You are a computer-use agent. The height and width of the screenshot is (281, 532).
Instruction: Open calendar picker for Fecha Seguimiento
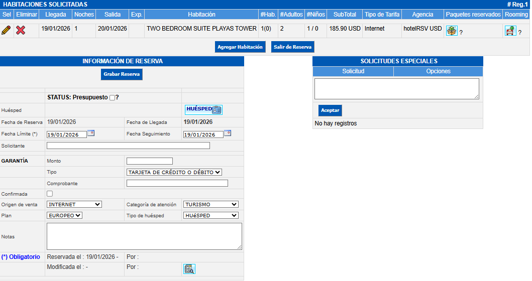tap(228, 133)
